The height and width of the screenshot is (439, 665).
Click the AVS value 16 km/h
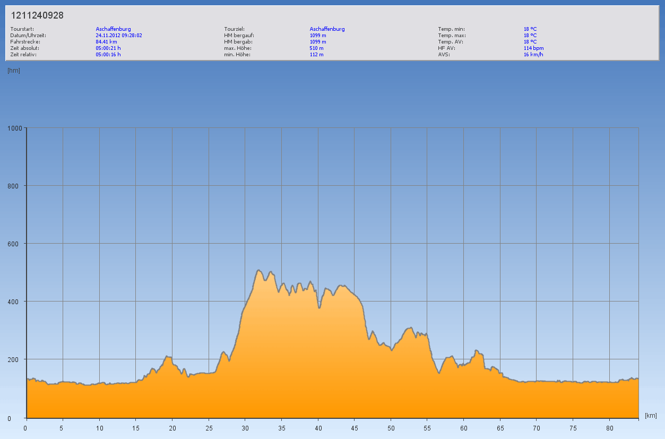[x=533, y=54]
